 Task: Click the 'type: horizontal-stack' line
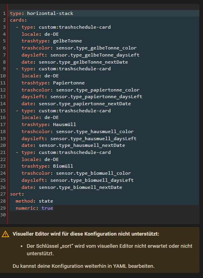pos(42,13)
